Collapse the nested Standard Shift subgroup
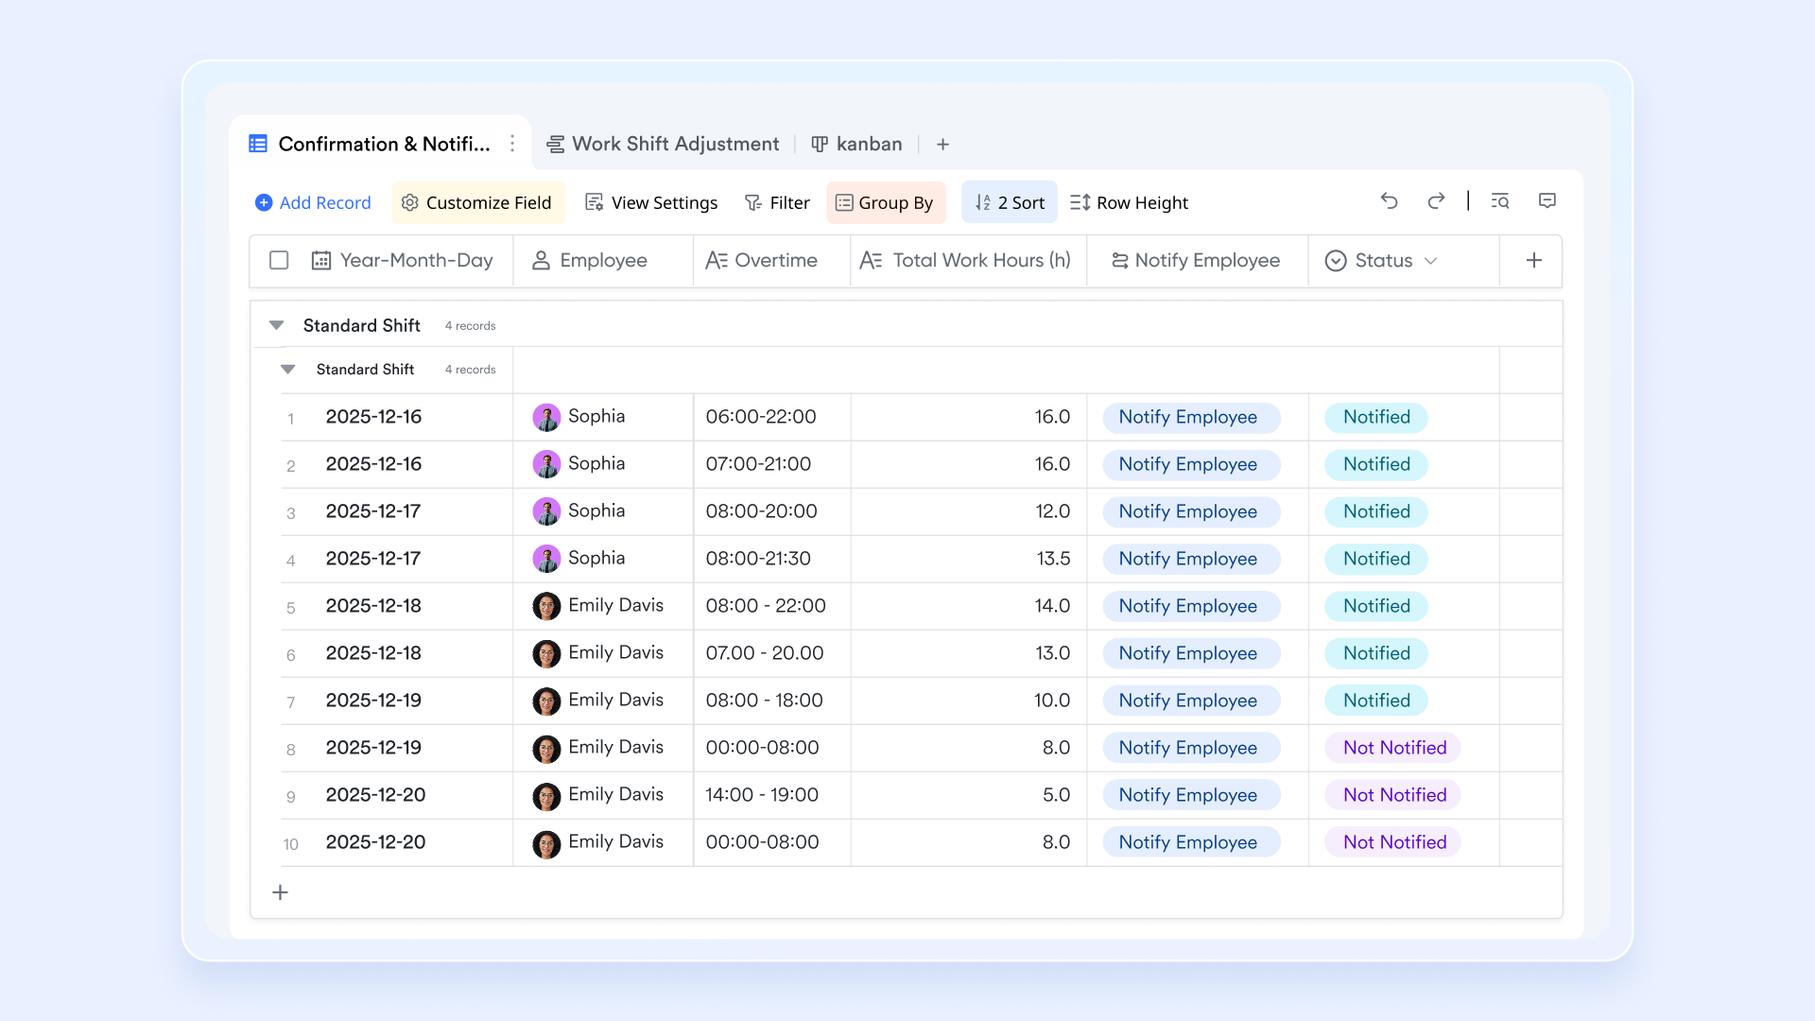The image size is (1815, 1021). [288, 370]
